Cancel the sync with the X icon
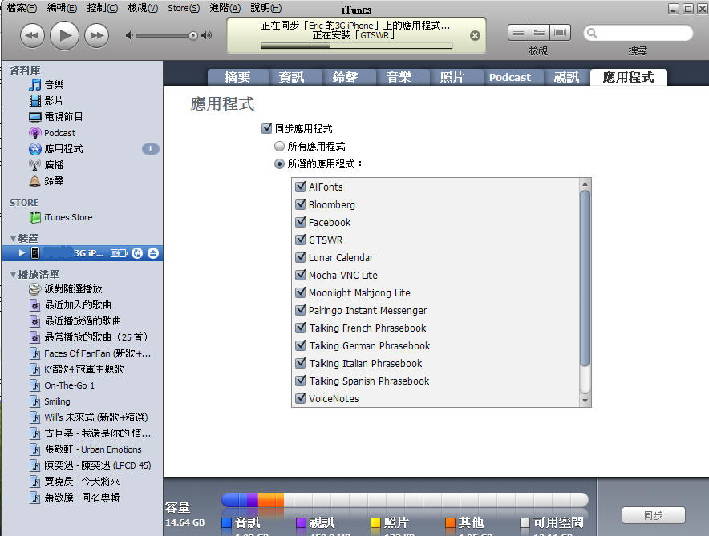The image size is (709, 536). tap(475, 36)
